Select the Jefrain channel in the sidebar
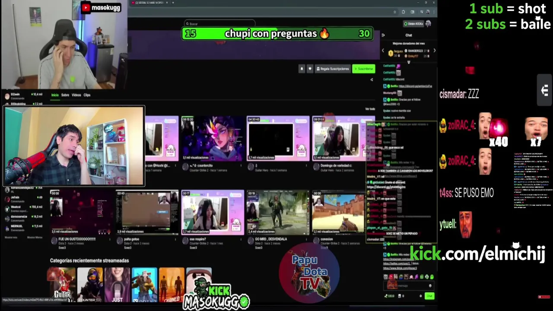The width and height of the screenshot is (553, 311). click(x=23, y=199)
